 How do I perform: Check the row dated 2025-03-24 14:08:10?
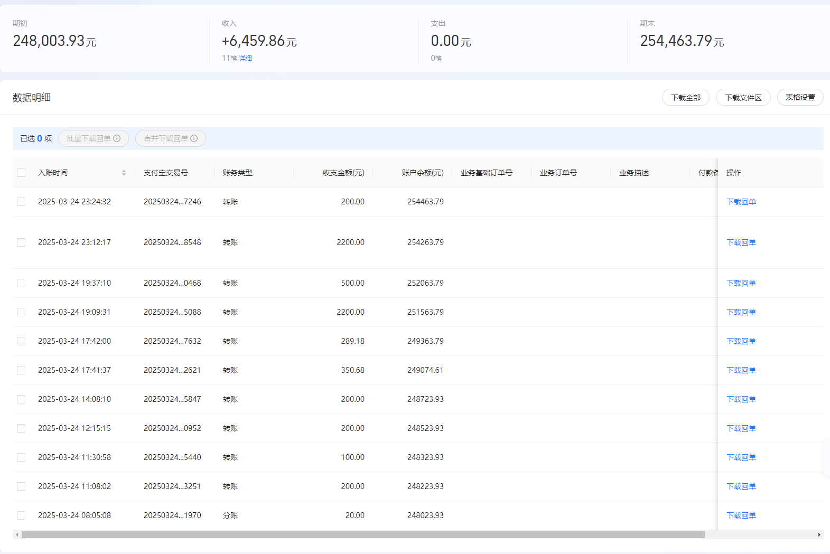[x=21, y=399]
